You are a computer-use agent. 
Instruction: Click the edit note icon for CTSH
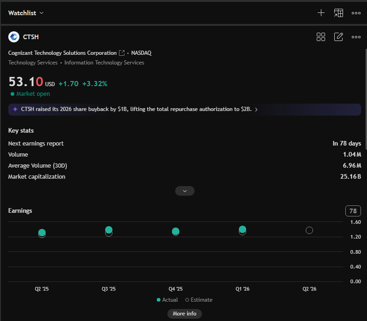pos(338,37)
